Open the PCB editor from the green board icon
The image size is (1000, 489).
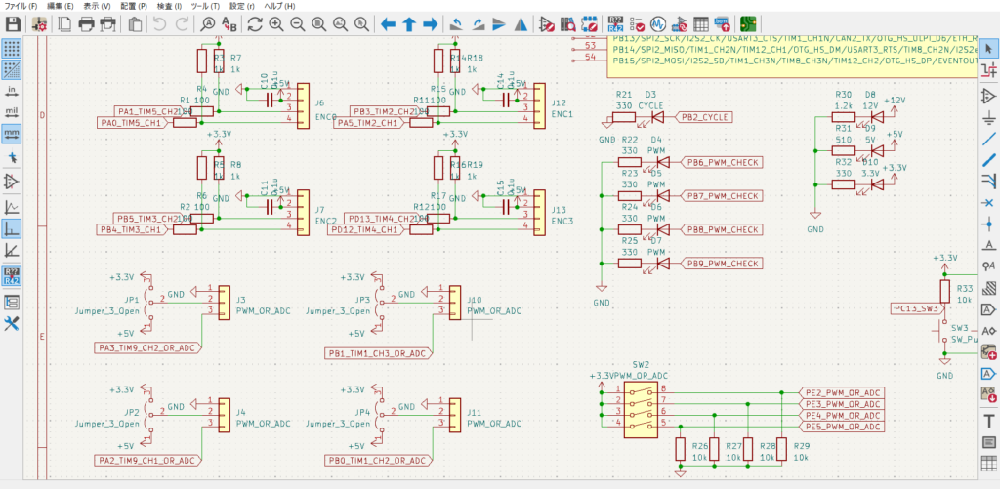coord(750,23)
